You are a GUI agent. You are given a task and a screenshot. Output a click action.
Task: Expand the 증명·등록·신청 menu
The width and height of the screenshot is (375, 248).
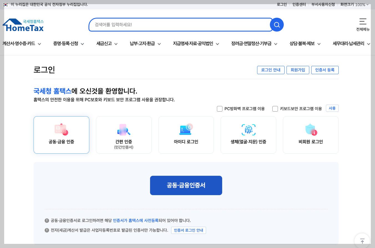point(69,44)
